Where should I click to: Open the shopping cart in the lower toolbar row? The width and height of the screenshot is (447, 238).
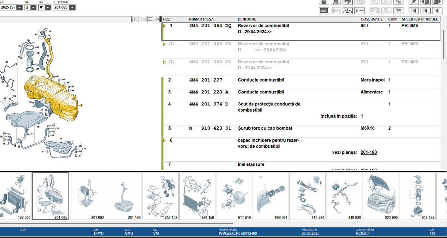[x=398, y=10]
